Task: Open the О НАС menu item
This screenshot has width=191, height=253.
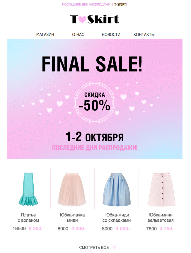Action: point(78,35)
